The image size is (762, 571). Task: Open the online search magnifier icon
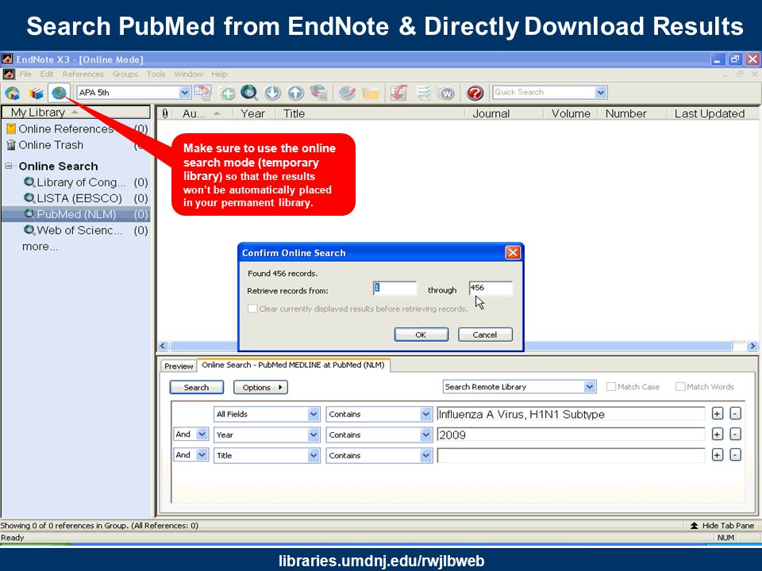(248, 93)
